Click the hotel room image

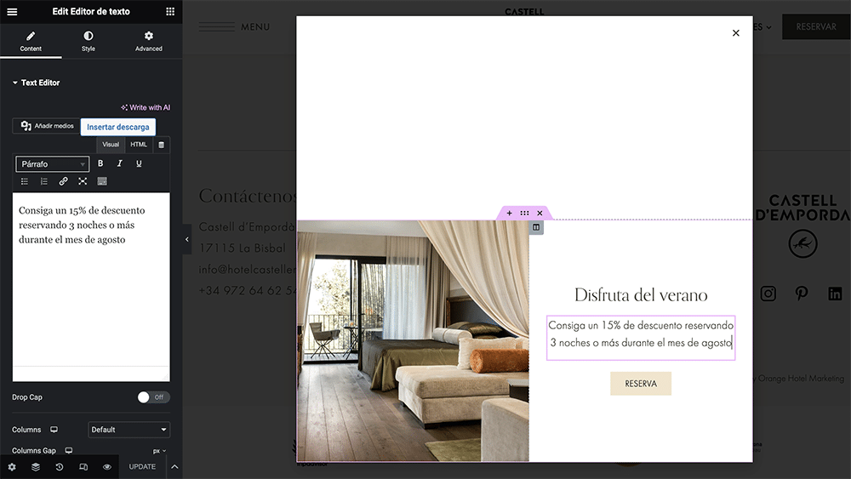[x=413, y=340]
